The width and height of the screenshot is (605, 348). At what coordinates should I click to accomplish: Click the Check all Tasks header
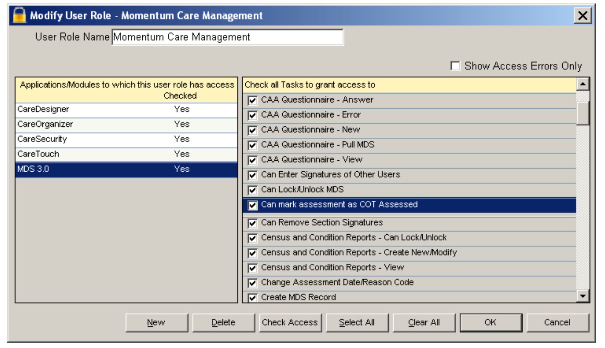(x=409, y=85)
